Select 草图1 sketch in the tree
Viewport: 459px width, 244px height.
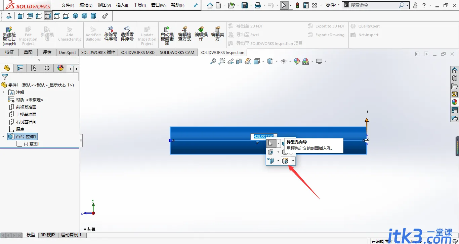(32, 144)
